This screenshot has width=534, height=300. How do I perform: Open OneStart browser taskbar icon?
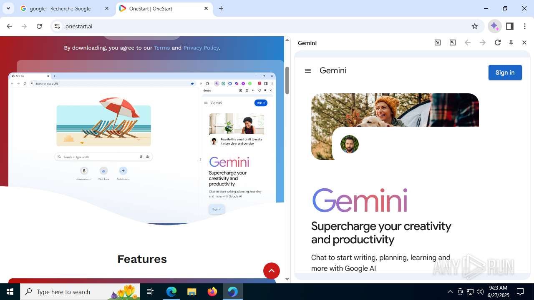(x=233, y=292)
